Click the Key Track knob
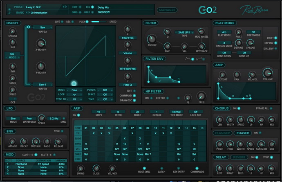The height and width of the screenshot is (182, 282). (201, 46)
